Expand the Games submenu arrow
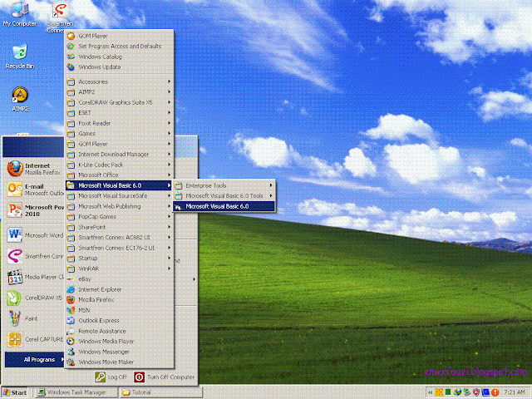The height and width of the screenshot is (399, 532). (x=169, y=133)
